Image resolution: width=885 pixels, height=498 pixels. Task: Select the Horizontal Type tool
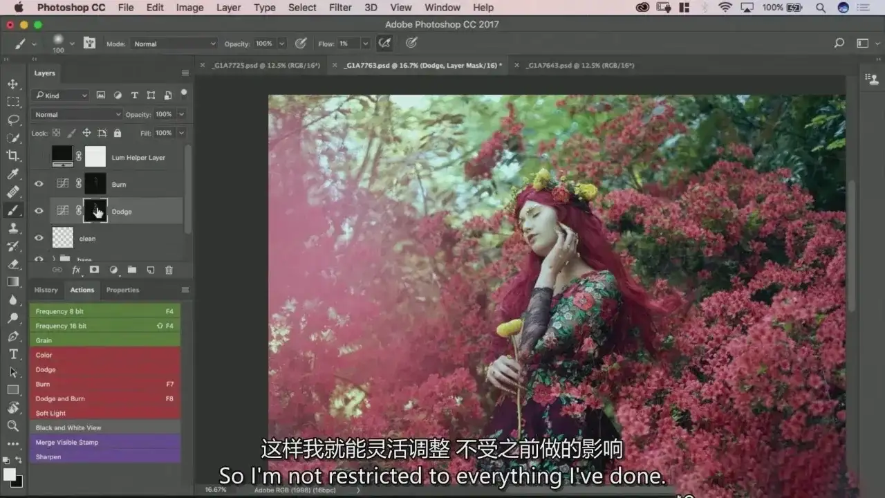pos(13,354)
